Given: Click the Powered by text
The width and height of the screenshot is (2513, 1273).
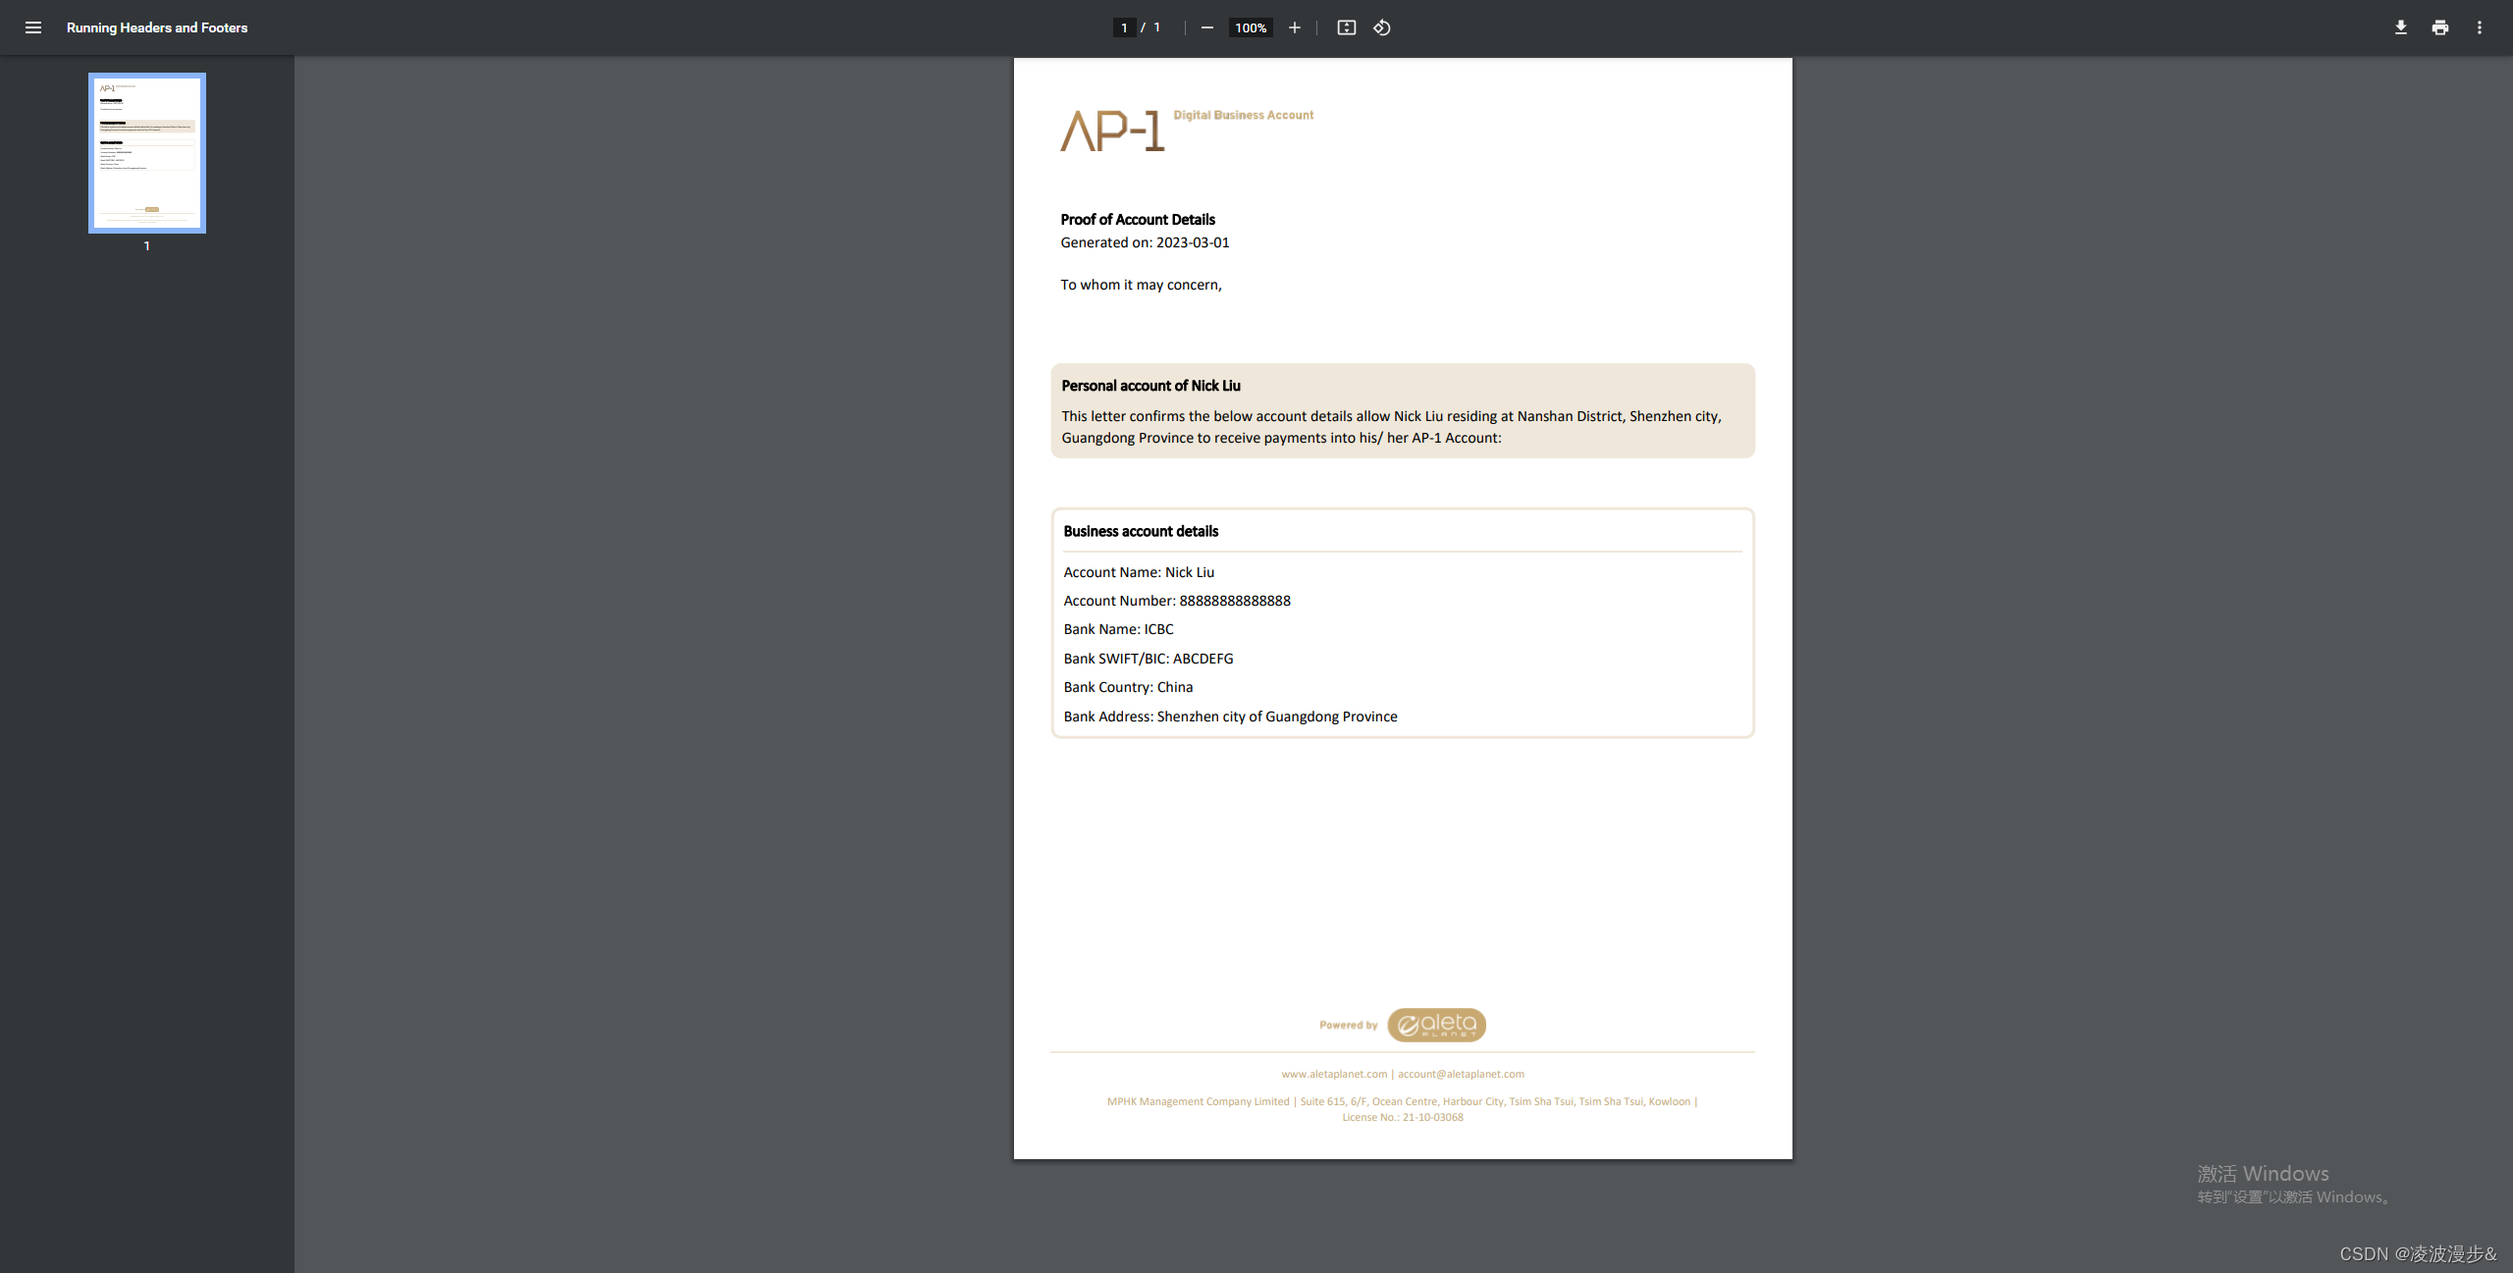Looking at the screenshot, I should tap(1349, 1025).
